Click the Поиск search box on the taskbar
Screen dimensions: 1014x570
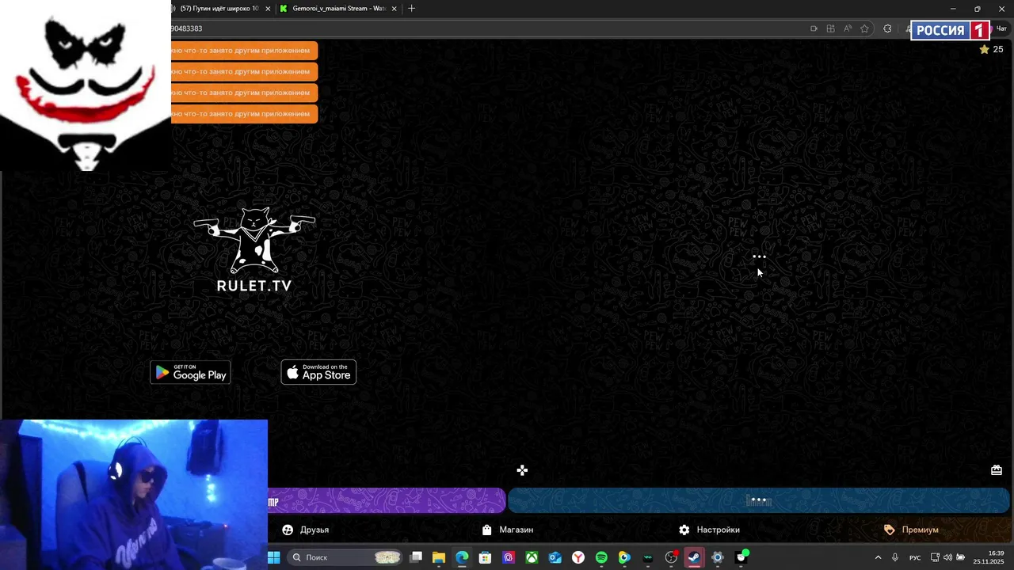click(x=345, y=557)
